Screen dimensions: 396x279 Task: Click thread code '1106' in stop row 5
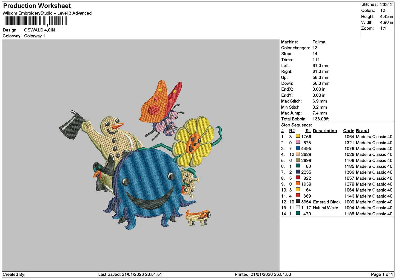click(x=349, y=160)
